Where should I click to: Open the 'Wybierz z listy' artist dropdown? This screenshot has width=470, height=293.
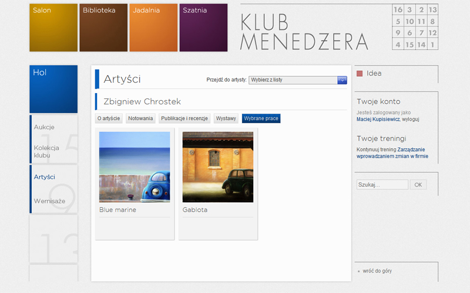coord(298,80)
